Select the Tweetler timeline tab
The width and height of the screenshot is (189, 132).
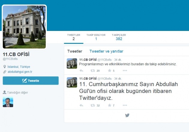click(75, 51)
